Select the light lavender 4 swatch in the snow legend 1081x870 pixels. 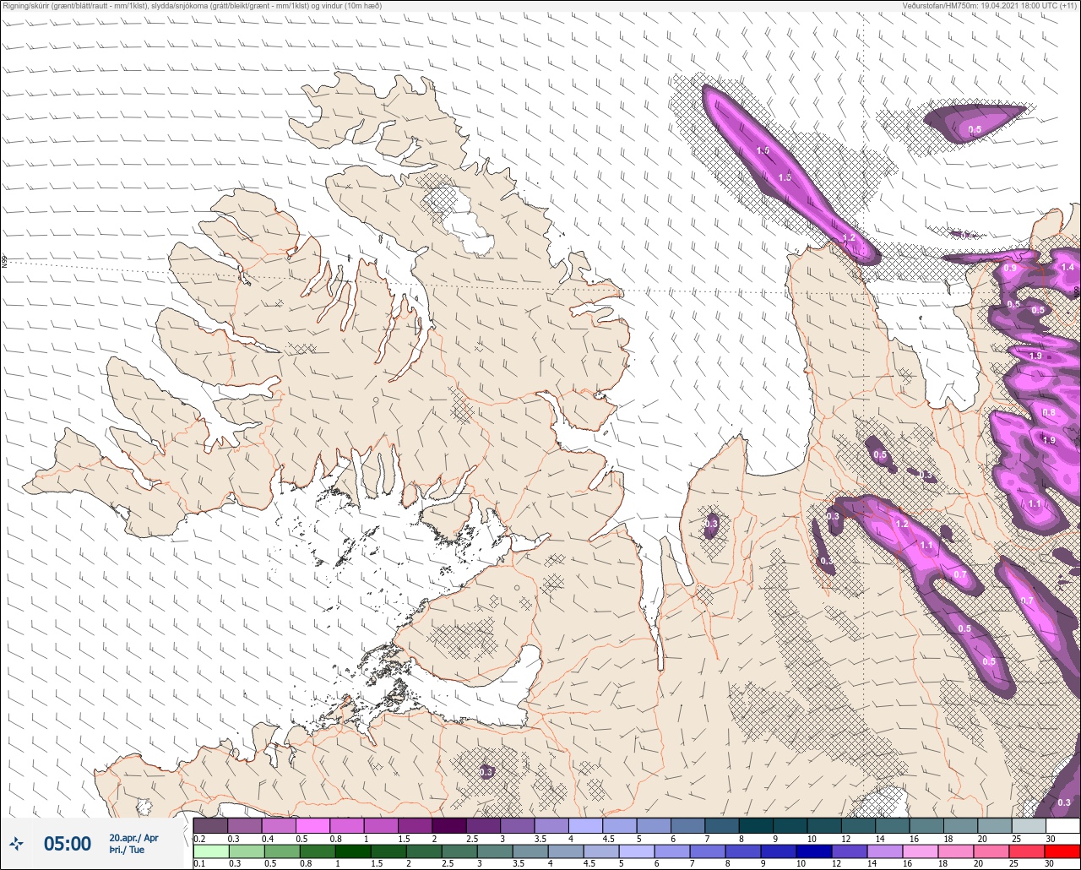click(x=586, y=825)
